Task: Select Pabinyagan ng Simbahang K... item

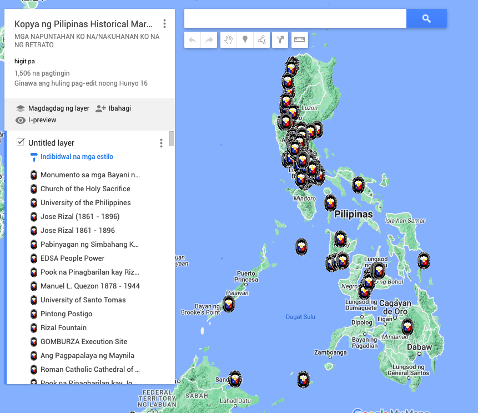Action: [x=89, y=245]
